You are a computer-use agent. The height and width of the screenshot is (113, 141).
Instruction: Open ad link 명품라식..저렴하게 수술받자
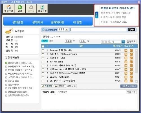tap(116, 13)
